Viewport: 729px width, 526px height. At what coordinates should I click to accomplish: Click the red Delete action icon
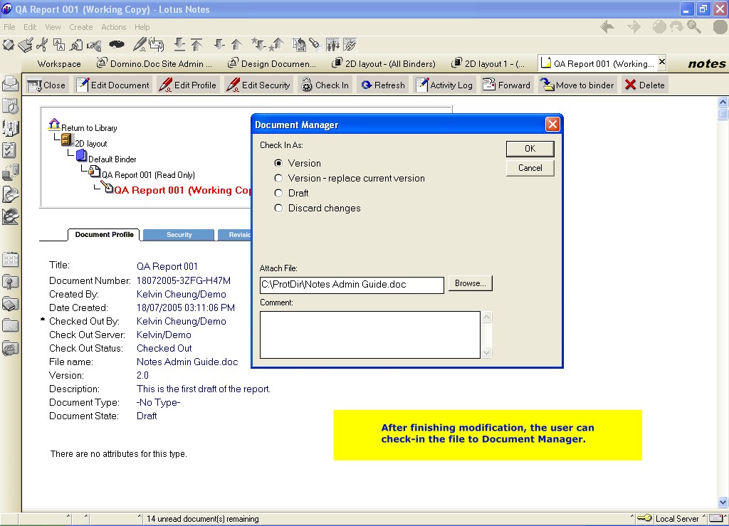[x=630, y=85]
